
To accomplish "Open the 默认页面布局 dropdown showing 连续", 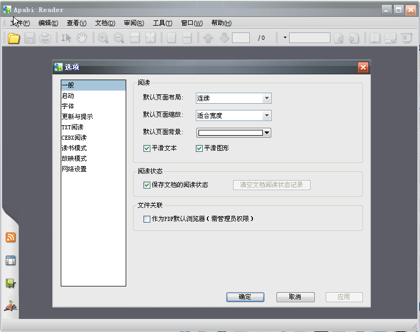I will (x=234, y=98).
